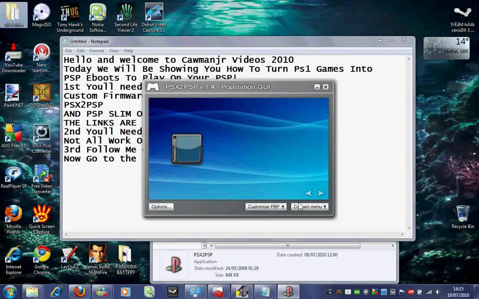Click the Explorer window horizontal scrollbar
This screenshot has width=479, height=299.
[x=287, y=245]
